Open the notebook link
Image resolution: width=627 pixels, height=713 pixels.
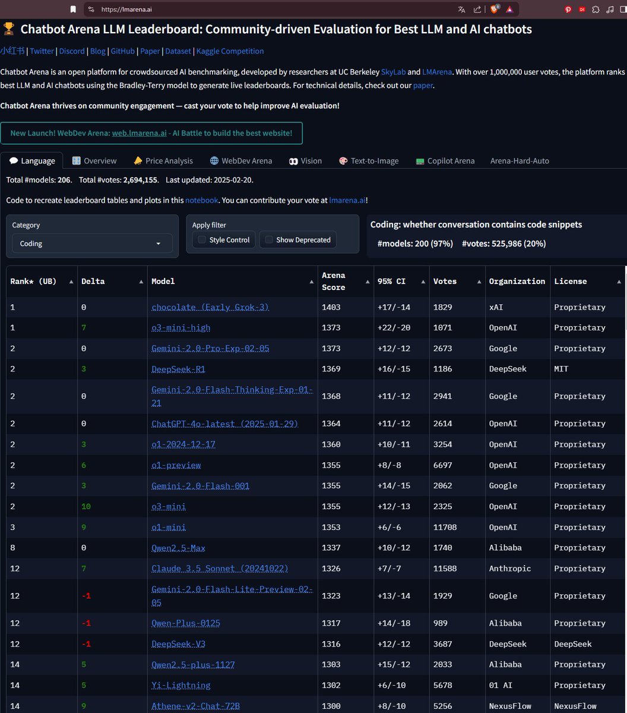pyautogui.click(x=202, y=201)
